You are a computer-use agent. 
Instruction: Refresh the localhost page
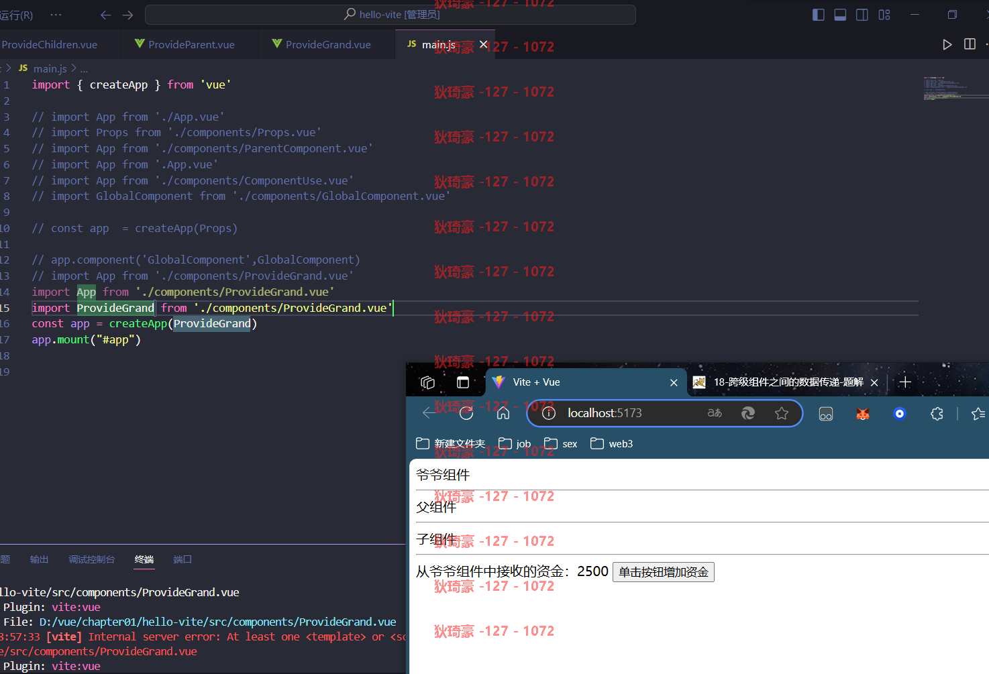coord(466,413)
